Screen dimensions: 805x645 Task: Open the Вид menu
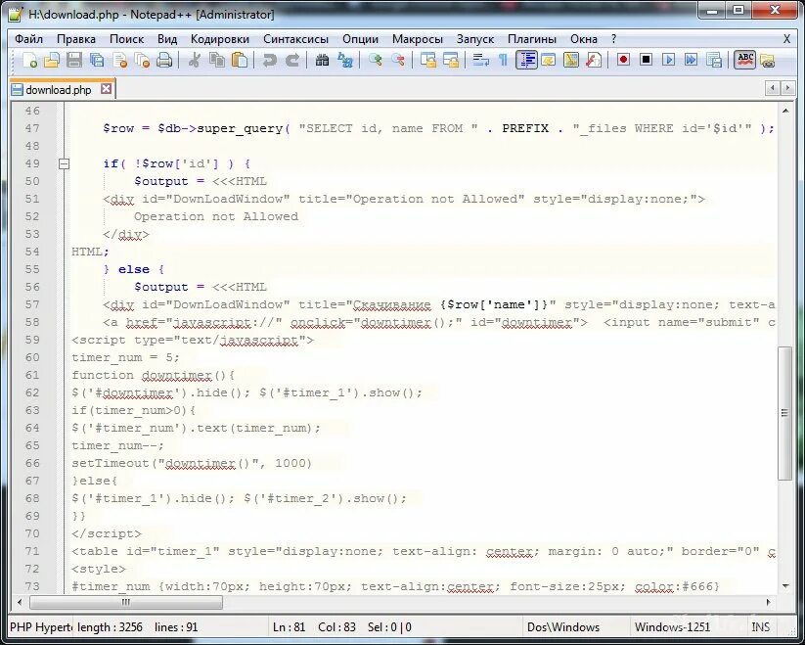[x=167, y=39]
